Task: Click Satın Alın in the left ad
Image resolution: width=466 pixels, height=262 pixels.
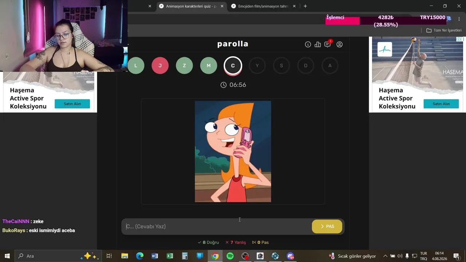Action: tap(72, 104)
